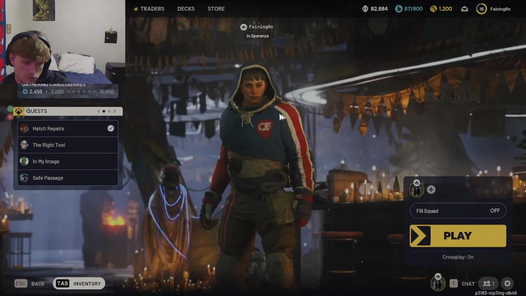526x296 pixels.
Task: Open The Right Tool quest
Action: pyautogui.click(x=68, y=145)
